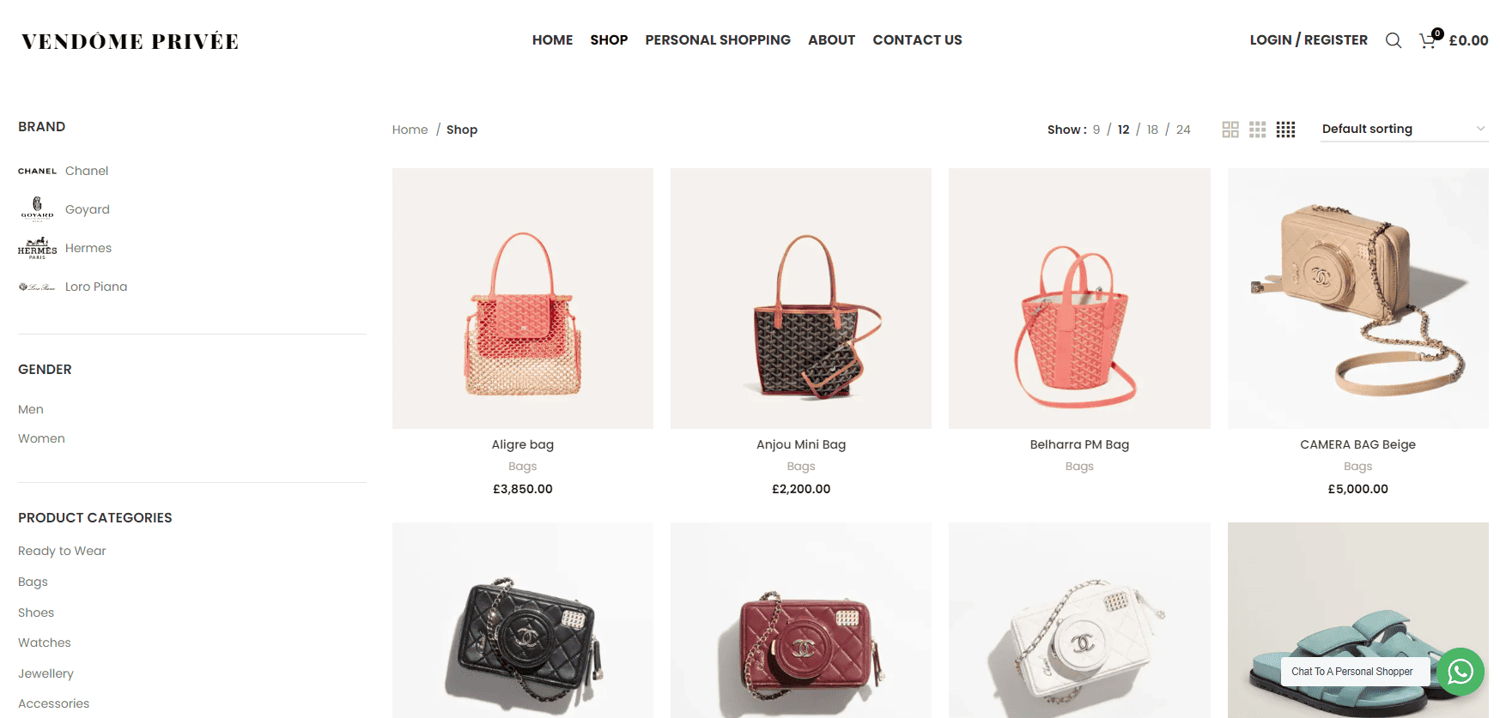Go to Contact Us page
This screenshot has height=718, width=1500.
[x=917, y=40]
